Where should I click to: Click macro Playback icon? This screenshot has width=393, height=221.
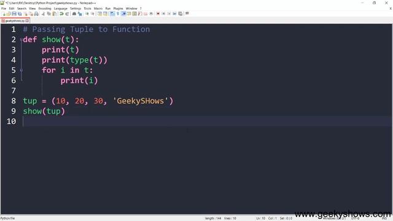point(169,14)
